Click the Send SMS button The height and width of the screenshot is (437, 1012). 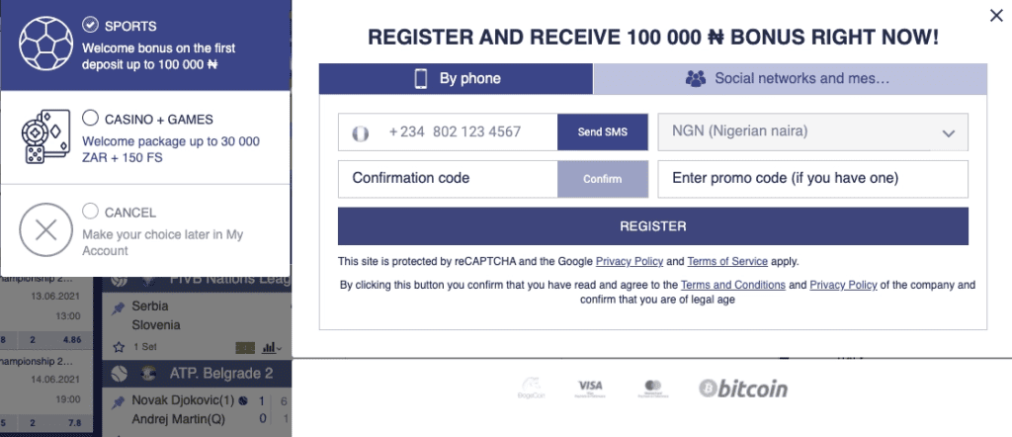click(603, 132)
